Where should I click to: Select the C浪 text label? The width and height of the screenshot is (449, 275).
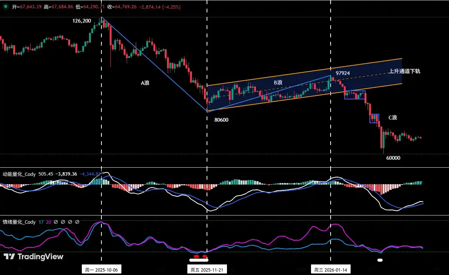coord(392,118)
